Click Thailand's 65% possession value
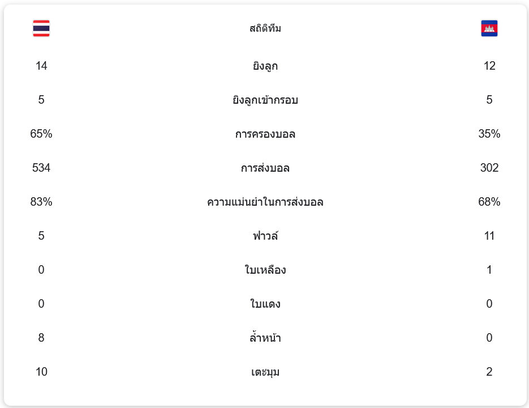The height and width of the screenshot is (408, 529). pos(41,134)
